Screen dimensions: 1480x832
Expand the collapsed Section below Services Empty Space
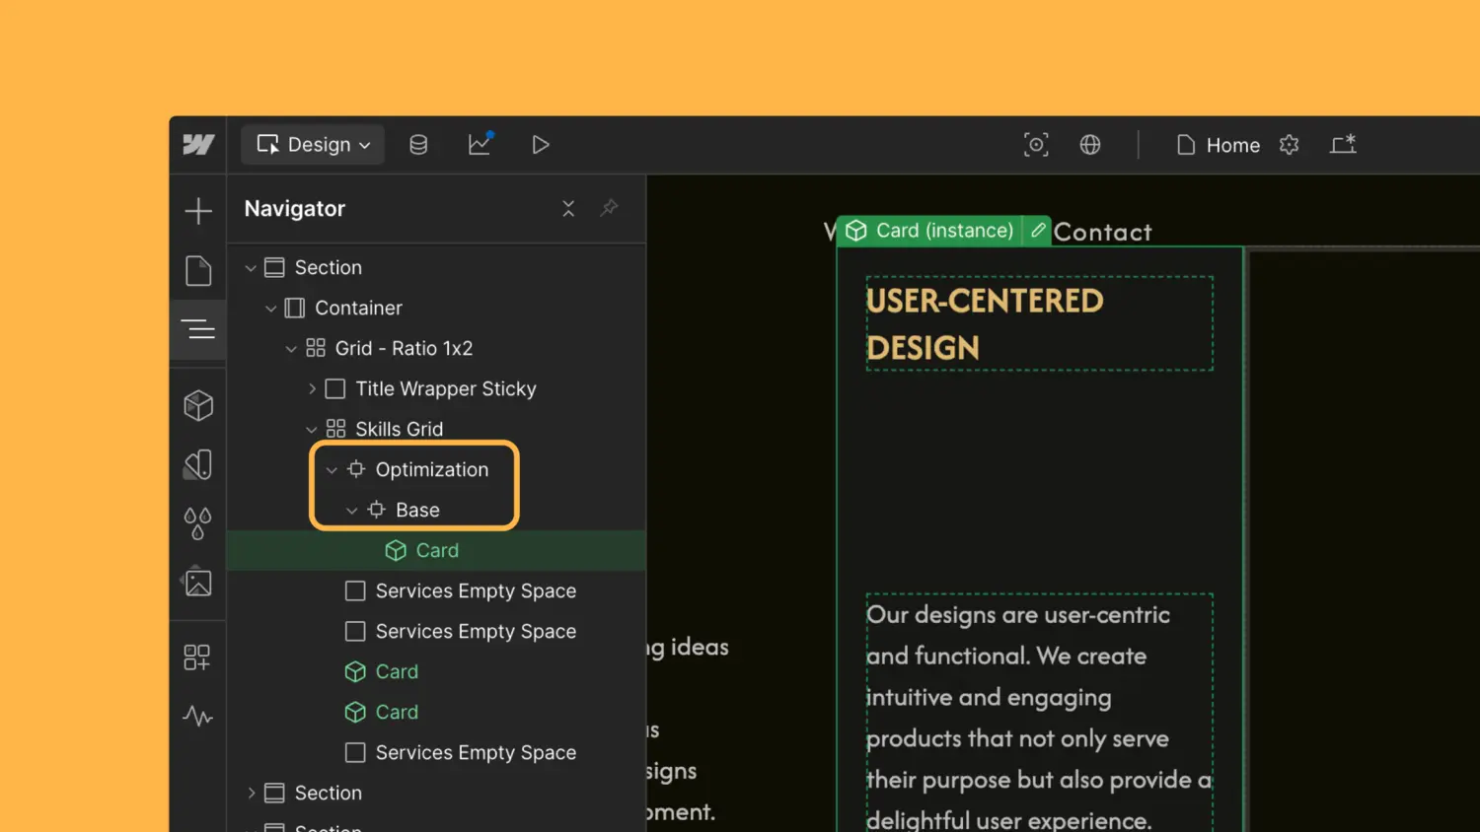point(251,793)
